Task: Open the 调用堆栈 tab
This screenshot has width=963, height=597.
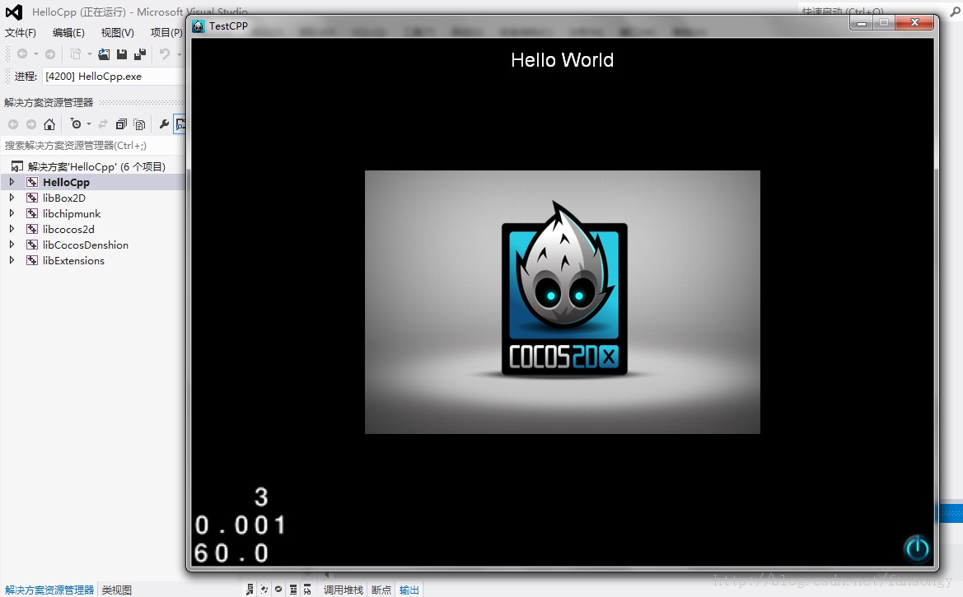Action: [x=344, y=590]
